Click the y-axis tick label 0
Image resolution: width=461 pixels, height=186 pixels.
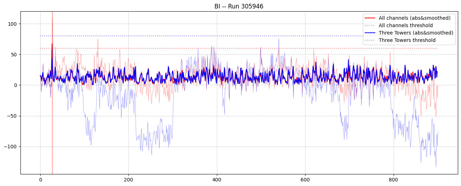pyautogui.click(x=16, y=85)
